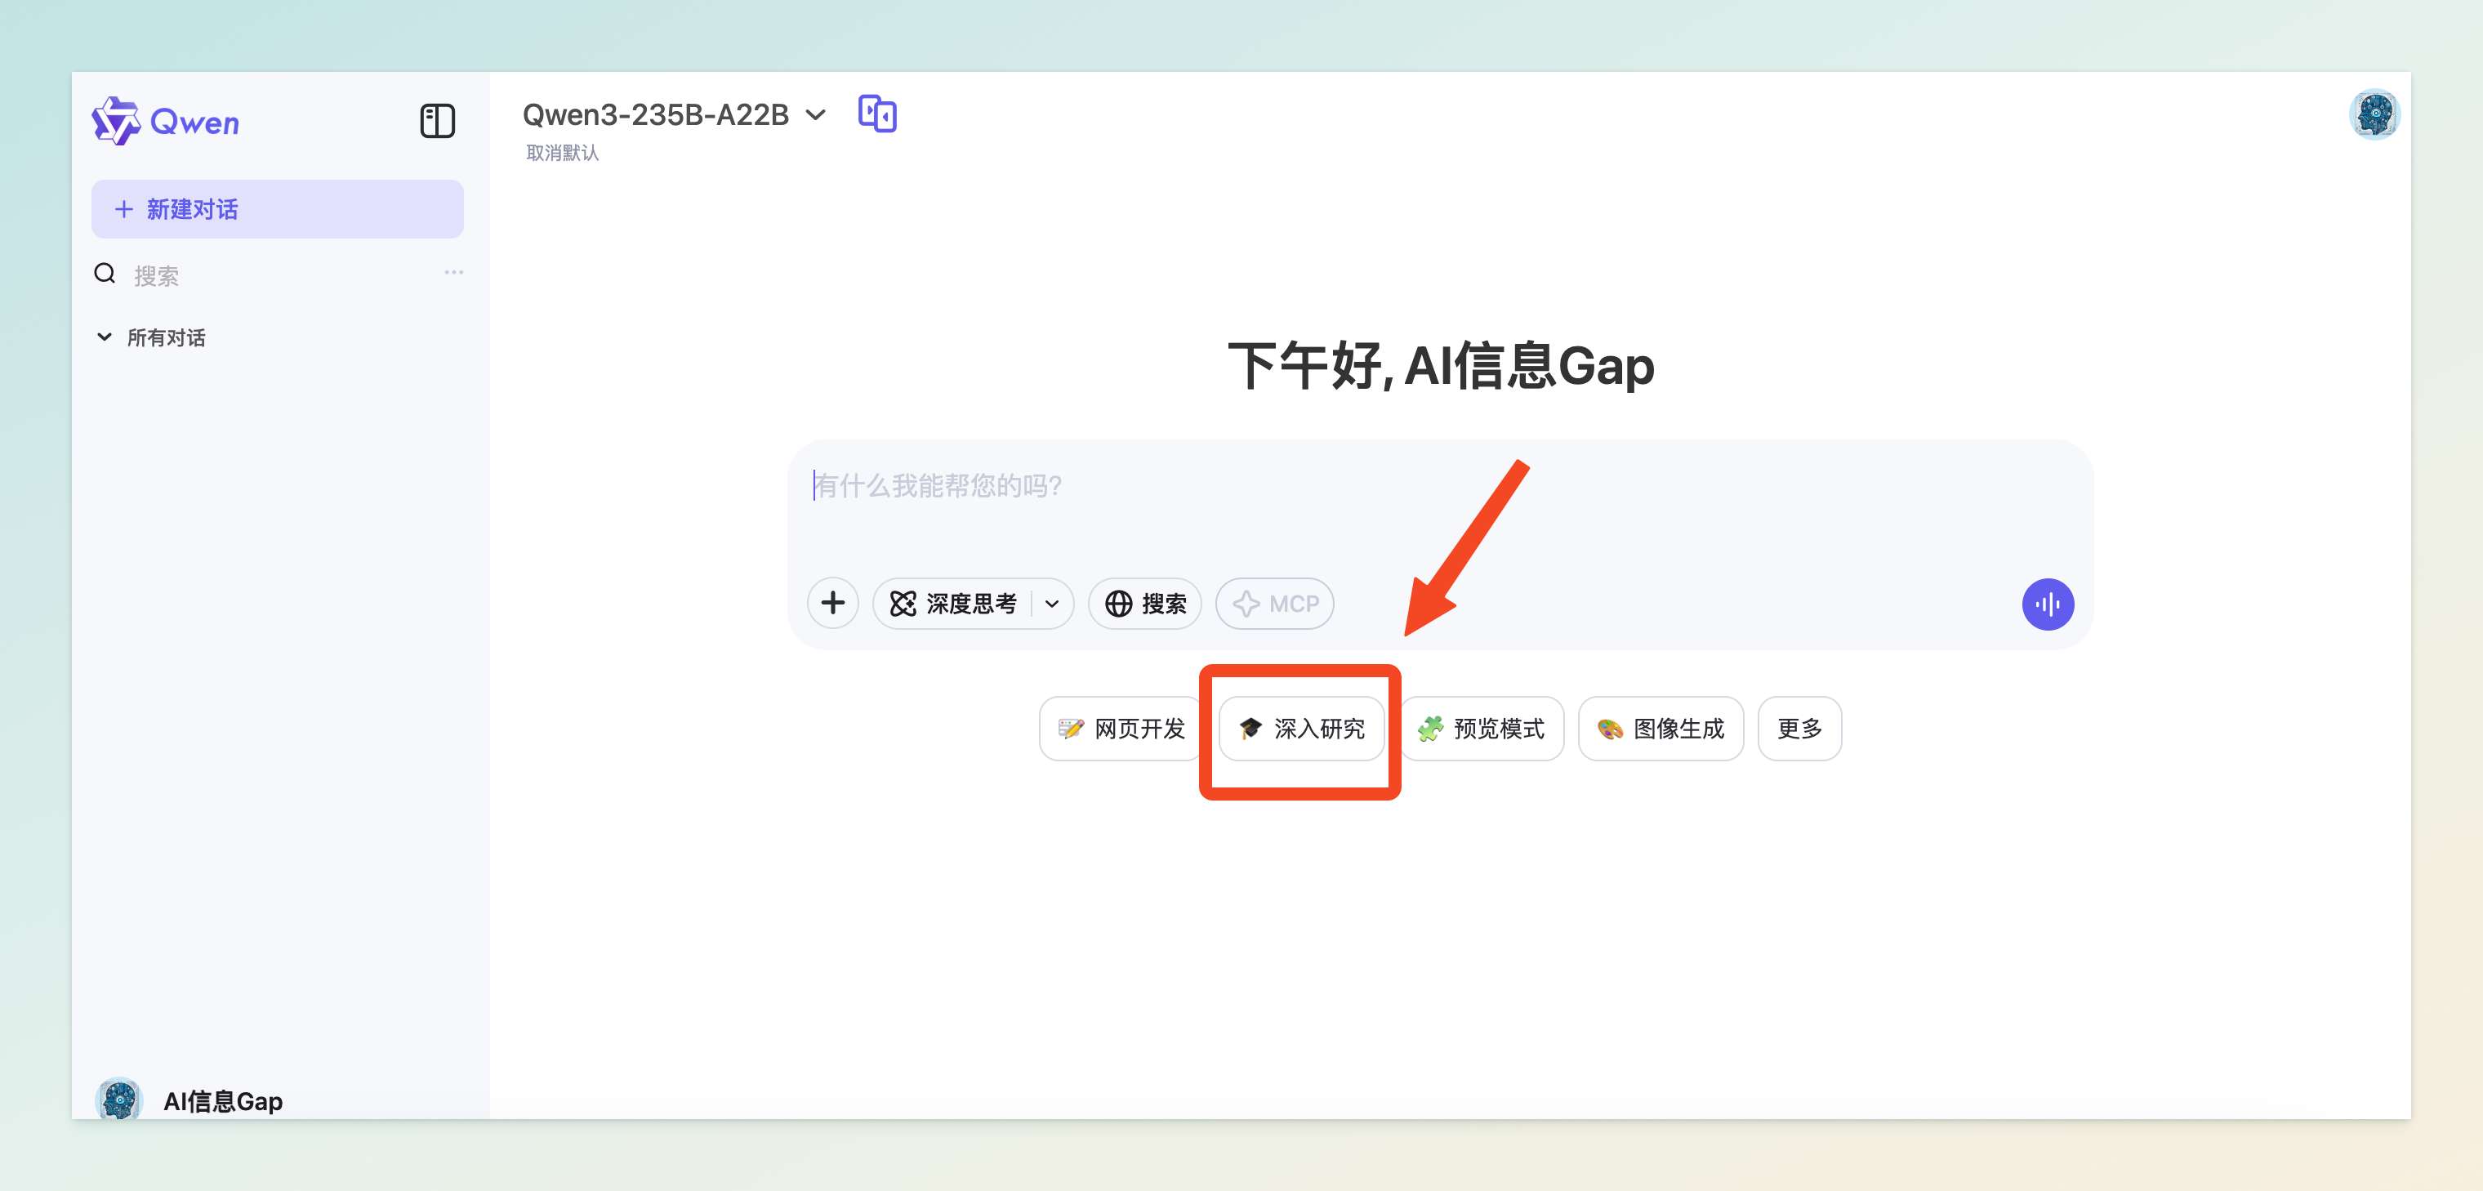This screenshot has width=2483, height=1191.
Task: Click the sidebar search magnifier icon
Action: [105, 274]
